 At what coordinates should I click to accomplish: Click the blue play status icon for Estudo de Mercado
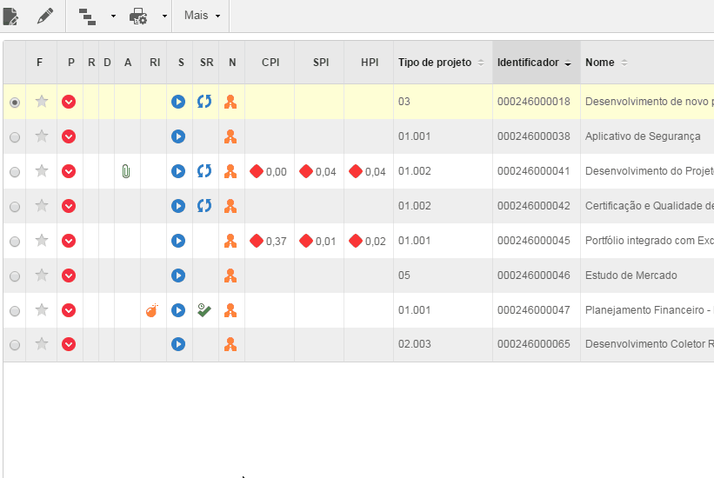coord(178,276)
